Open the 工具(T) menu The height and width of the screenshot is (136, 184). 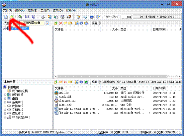coord(45,11)
